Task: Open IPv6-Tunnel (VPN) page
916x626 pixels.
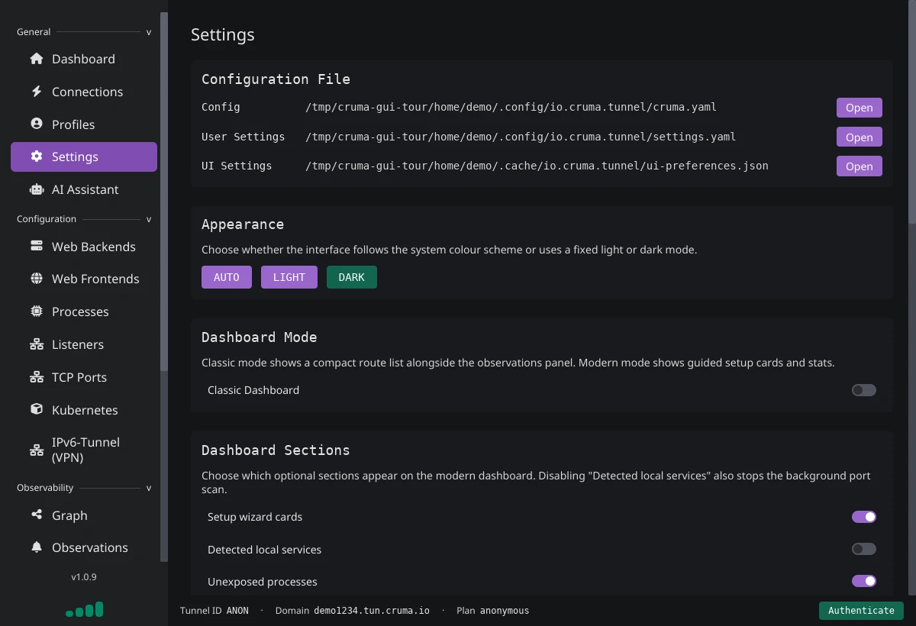Action: pyautogui.click(x=84, y=450)
